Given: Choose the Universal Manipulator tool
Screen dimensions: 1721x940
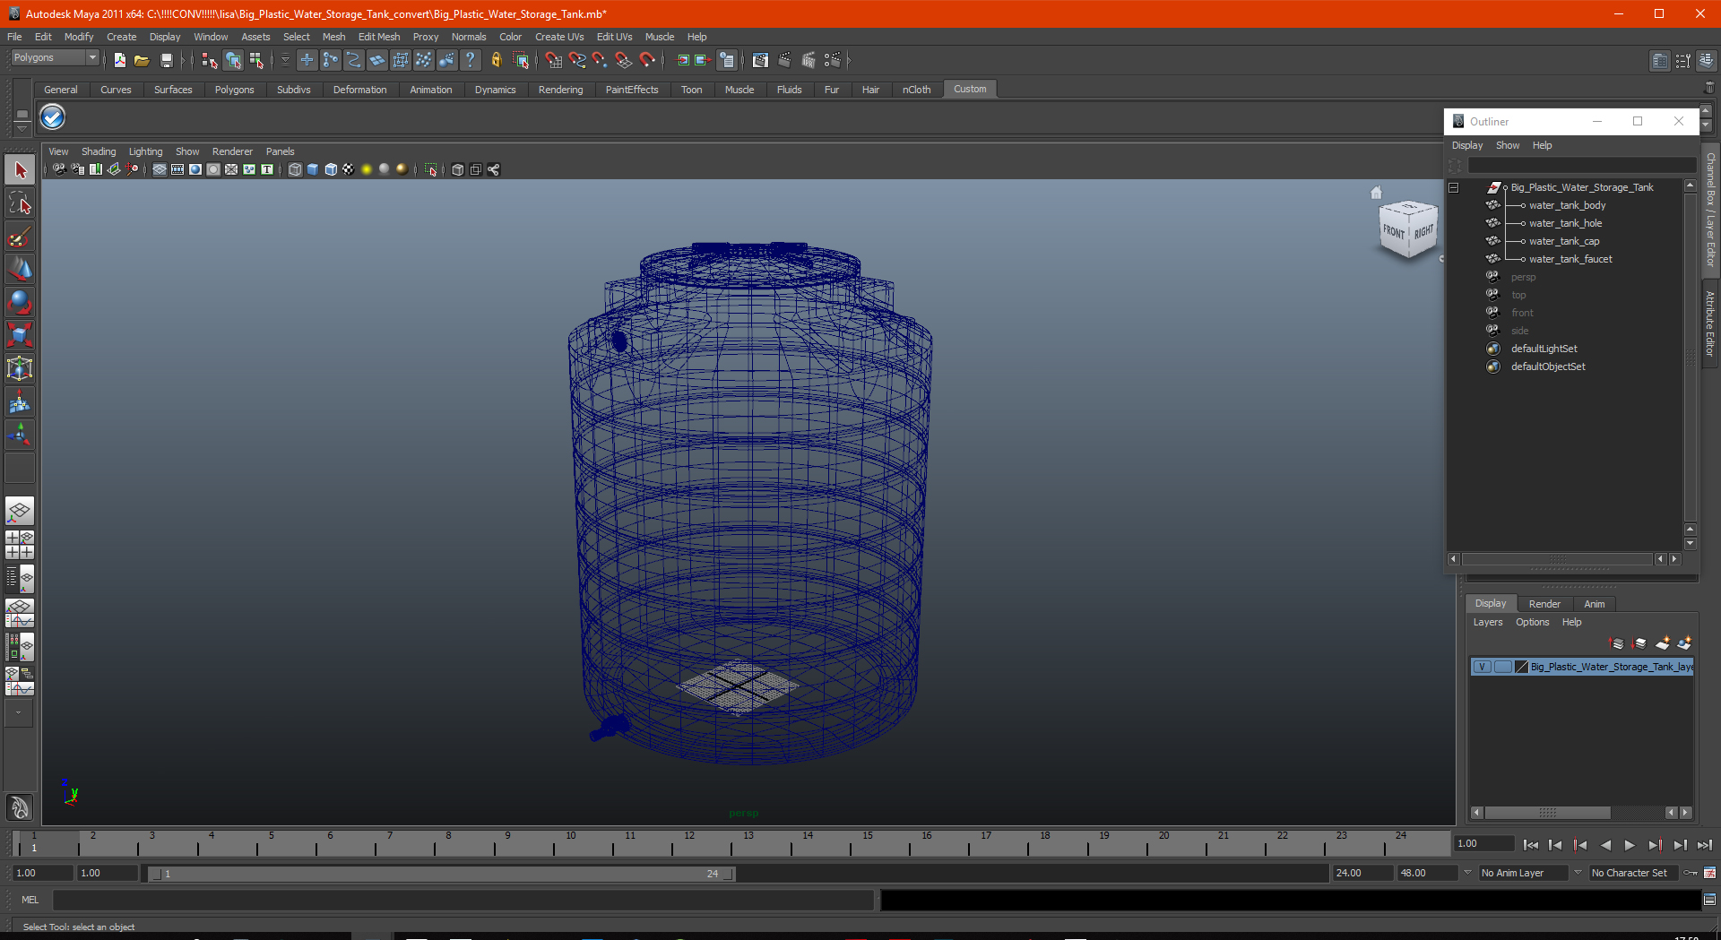Looking at the screenshot, I should [20, 369].
